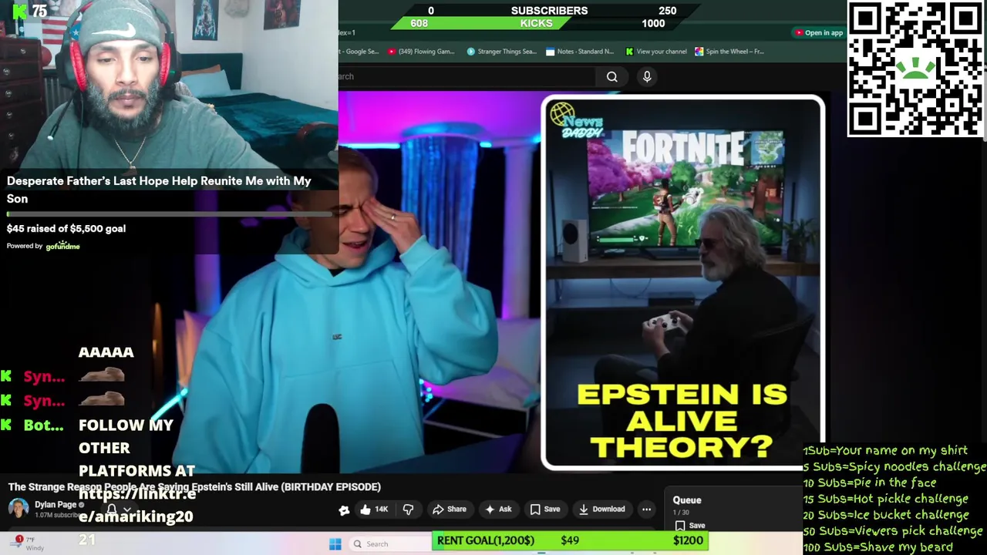Click the Windows taskbar Search box
987x555 pixels.
point(389,544)
